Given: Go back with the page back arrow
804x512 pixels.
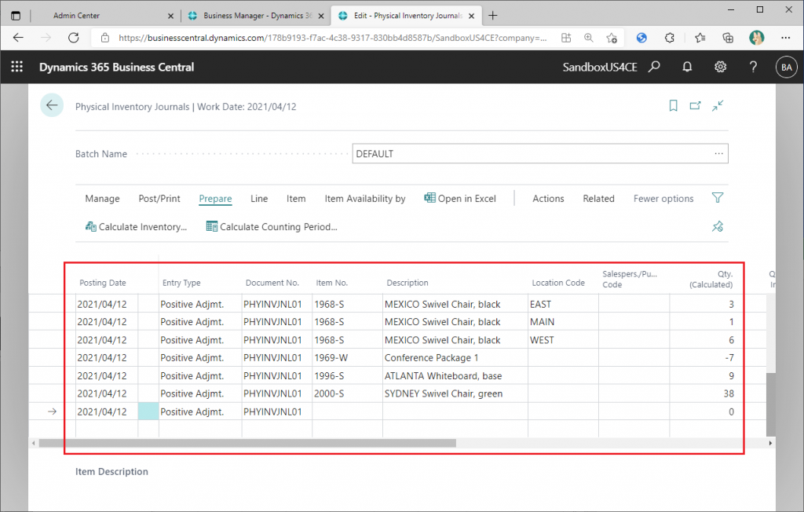Looking at the screenshot, I should [x=52, y=105].
